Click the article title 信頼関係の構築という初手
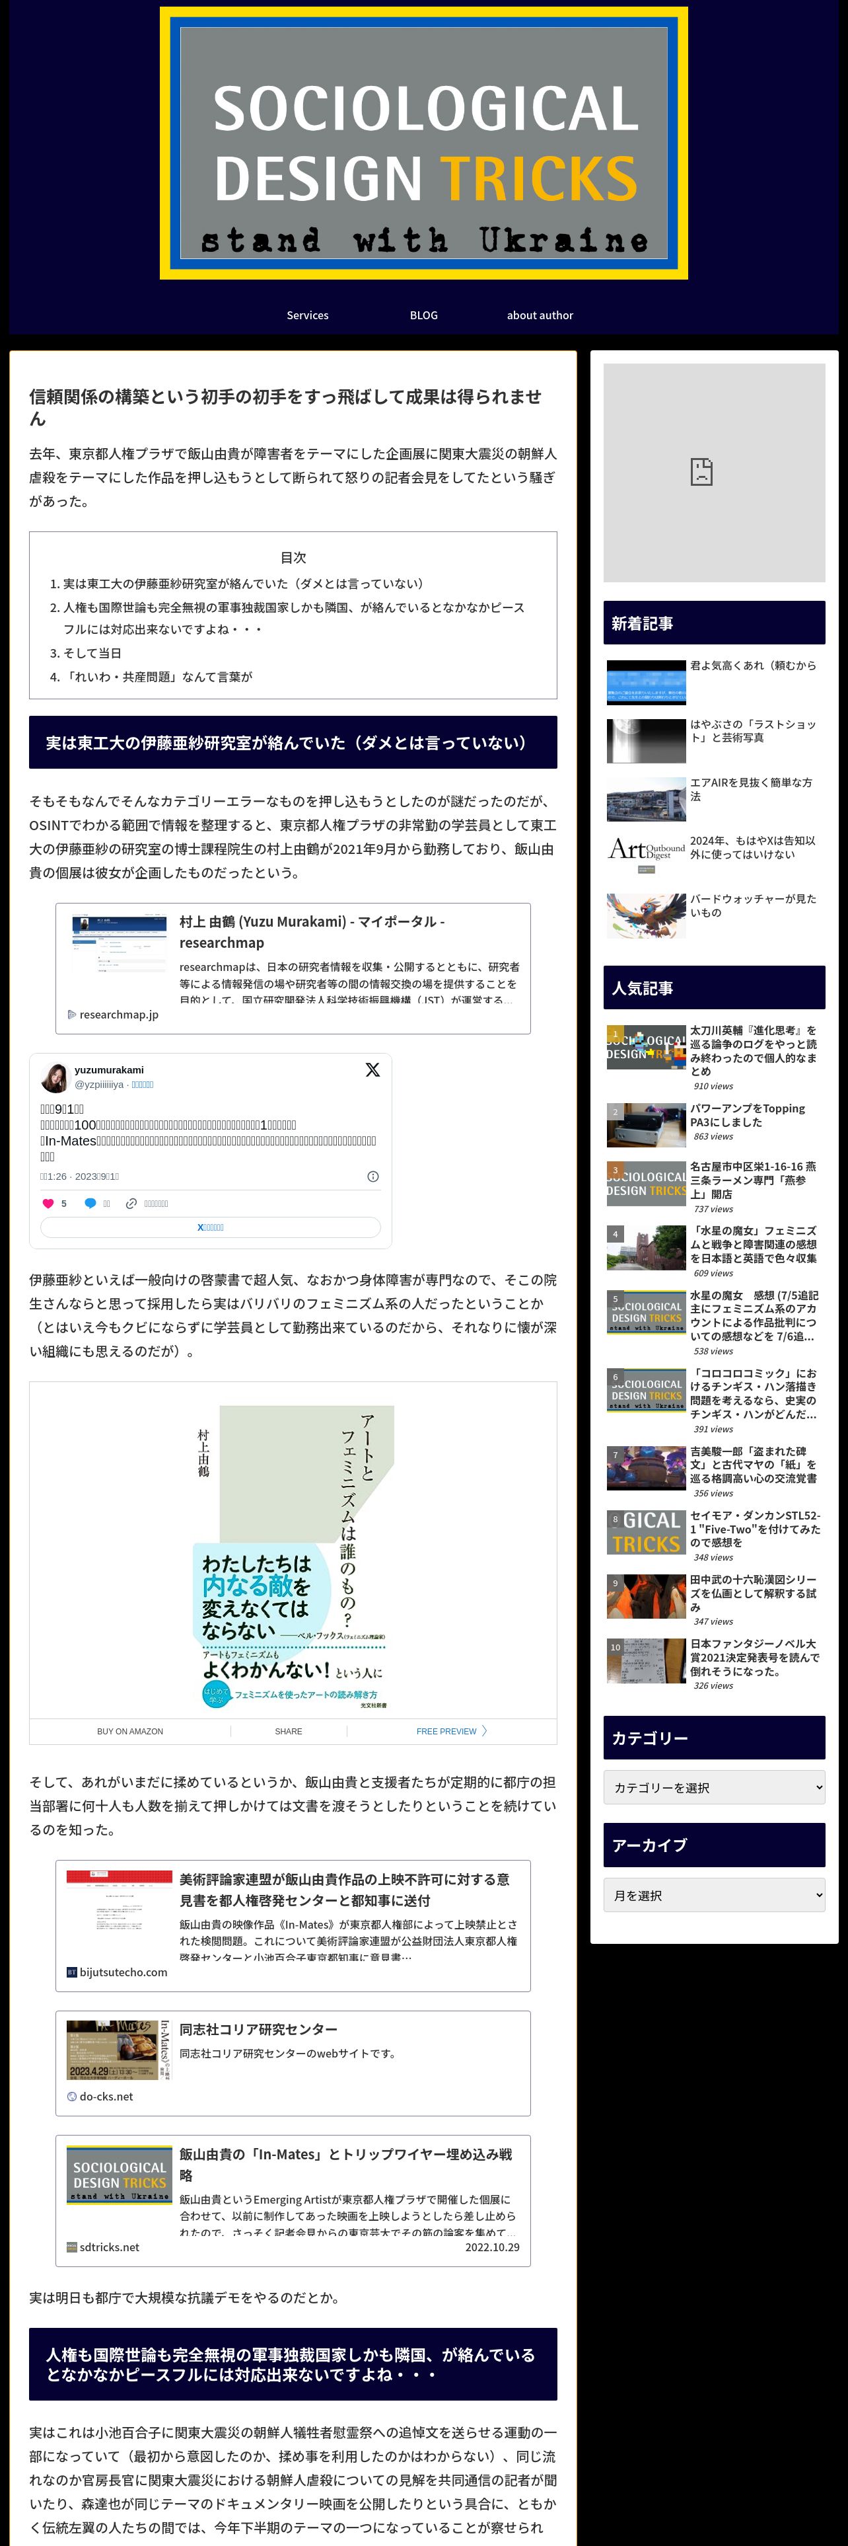 point(285,407)
